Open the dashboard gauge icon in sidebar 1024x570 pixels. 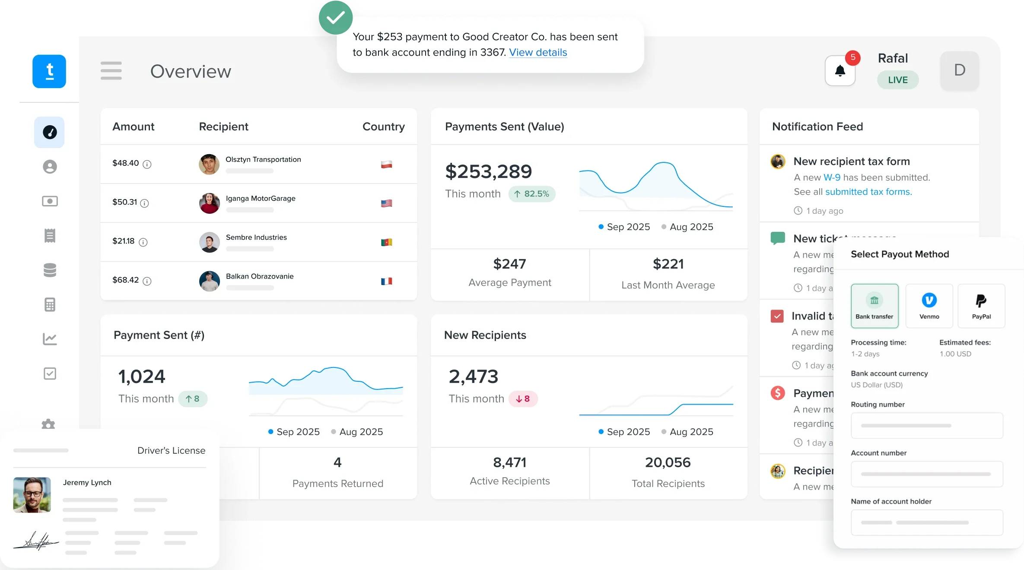click(x=50, y=132)
